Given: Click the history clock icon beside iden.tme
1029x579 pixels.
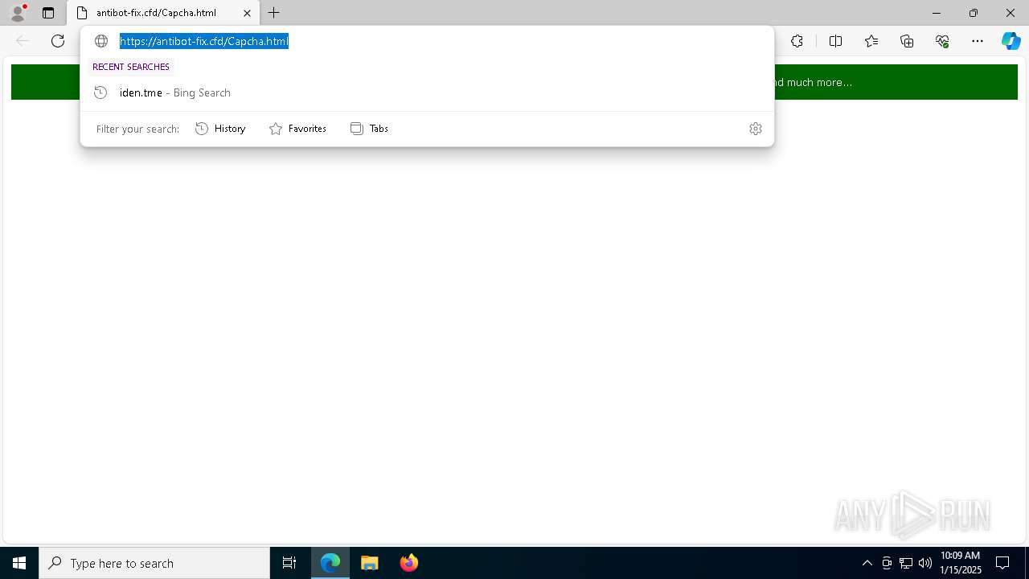Looking at the screenshot, I should click(100, 92).
